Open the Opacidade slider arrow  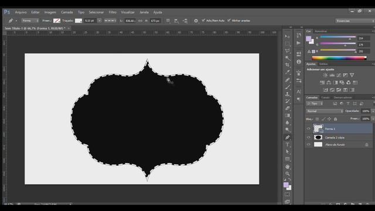click(x=373, y=111)
